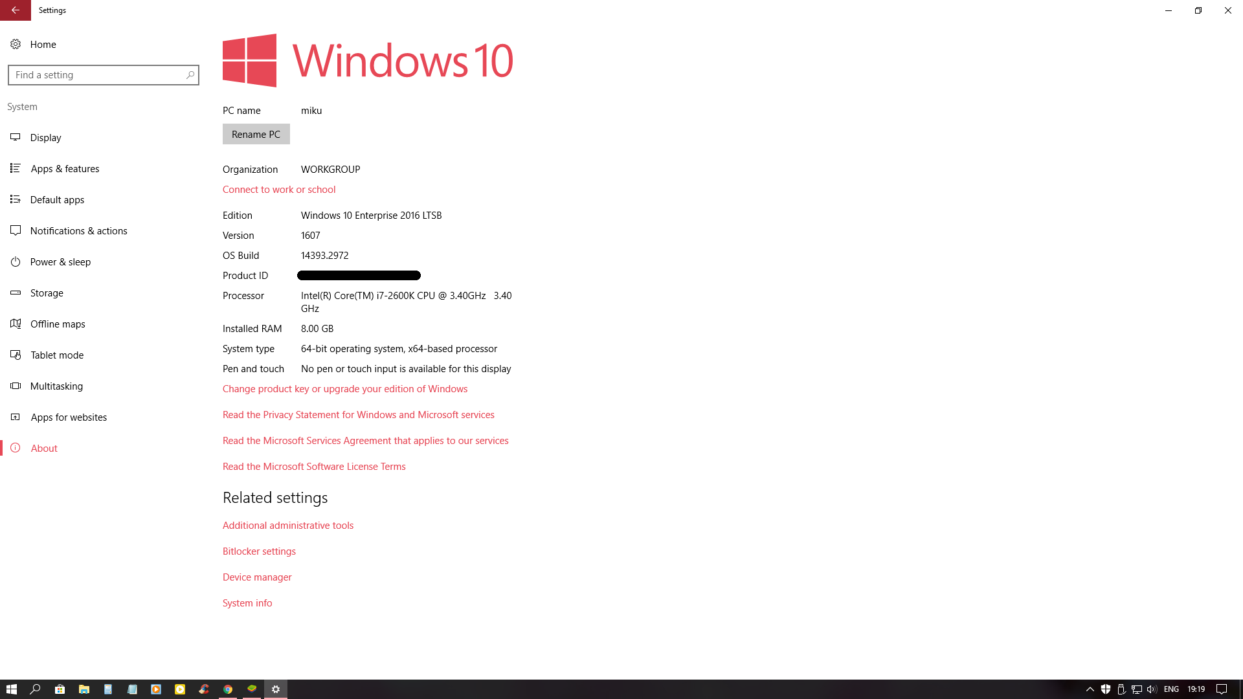Click the back arrow in Settings

click(x=15, y=10)
